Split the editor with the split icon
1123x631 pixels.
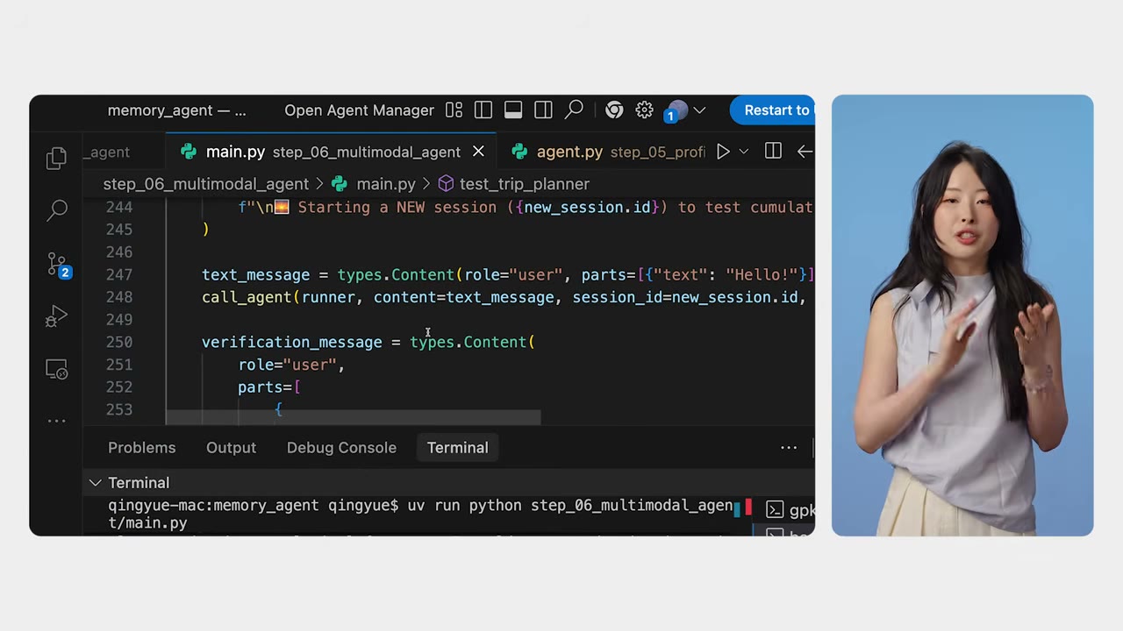(x=773, y=152)
